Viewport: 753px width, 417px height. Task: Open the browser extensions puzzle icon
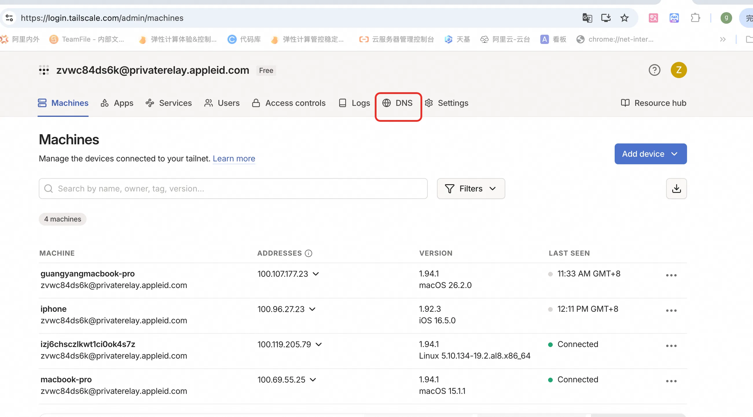pyautogui.click(x=695, y=18)
